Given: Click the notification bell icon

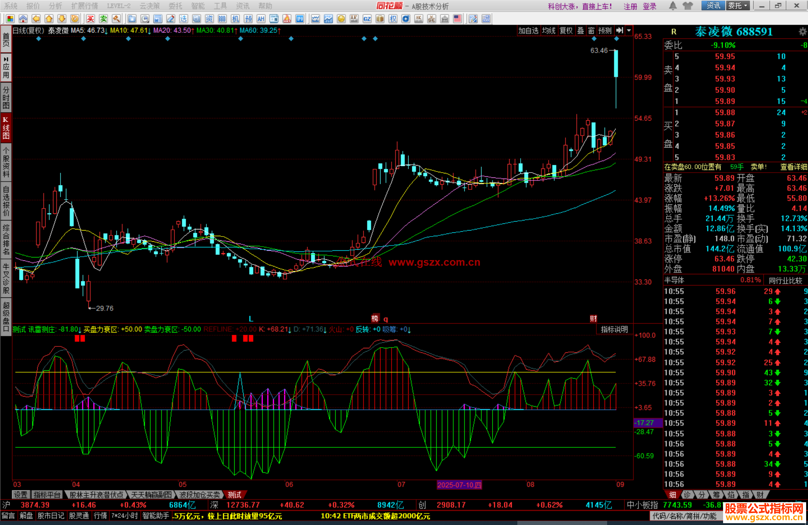Looking at the screenshot, I should (673, 6).
